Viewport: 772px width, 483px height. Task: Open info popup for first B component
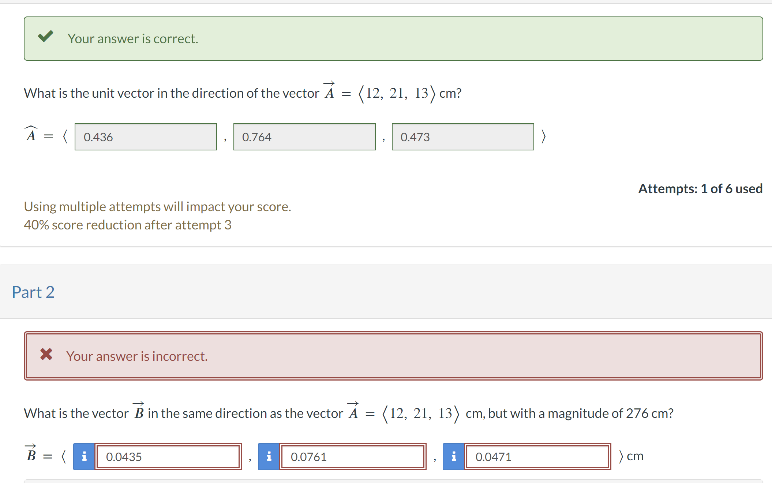[84, 456]
